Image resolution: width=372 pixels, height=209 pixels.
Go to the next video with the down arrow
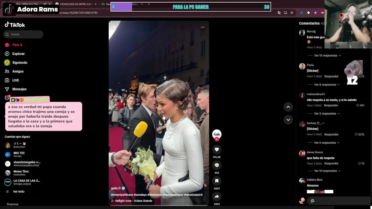pyautogui.click(x=288, y=120)
